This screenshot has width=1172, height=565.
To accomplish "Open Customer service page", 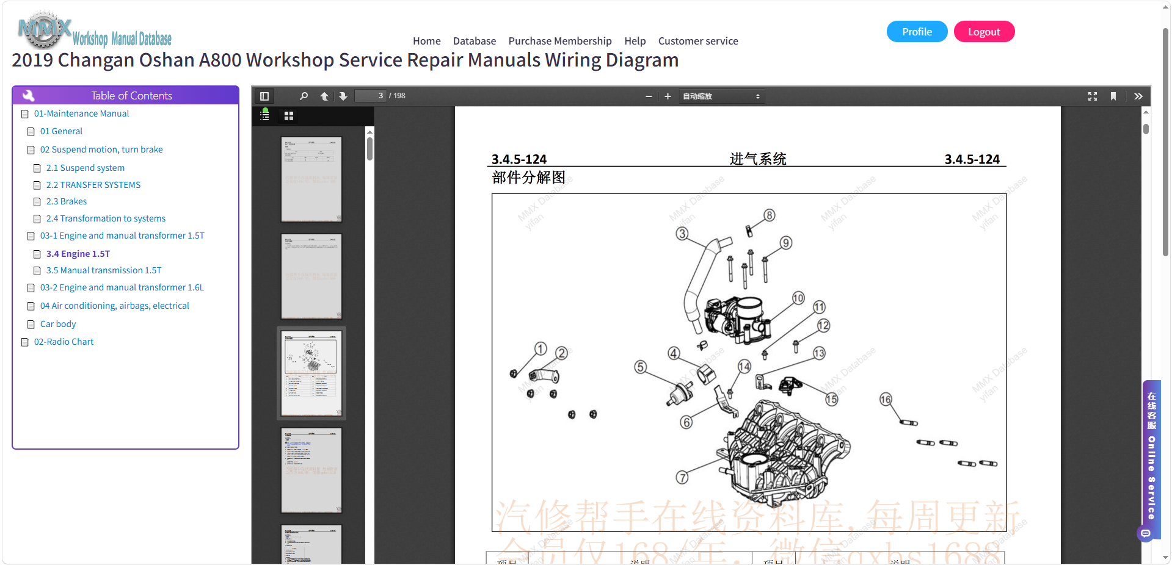I will click(x=698, y=41).
